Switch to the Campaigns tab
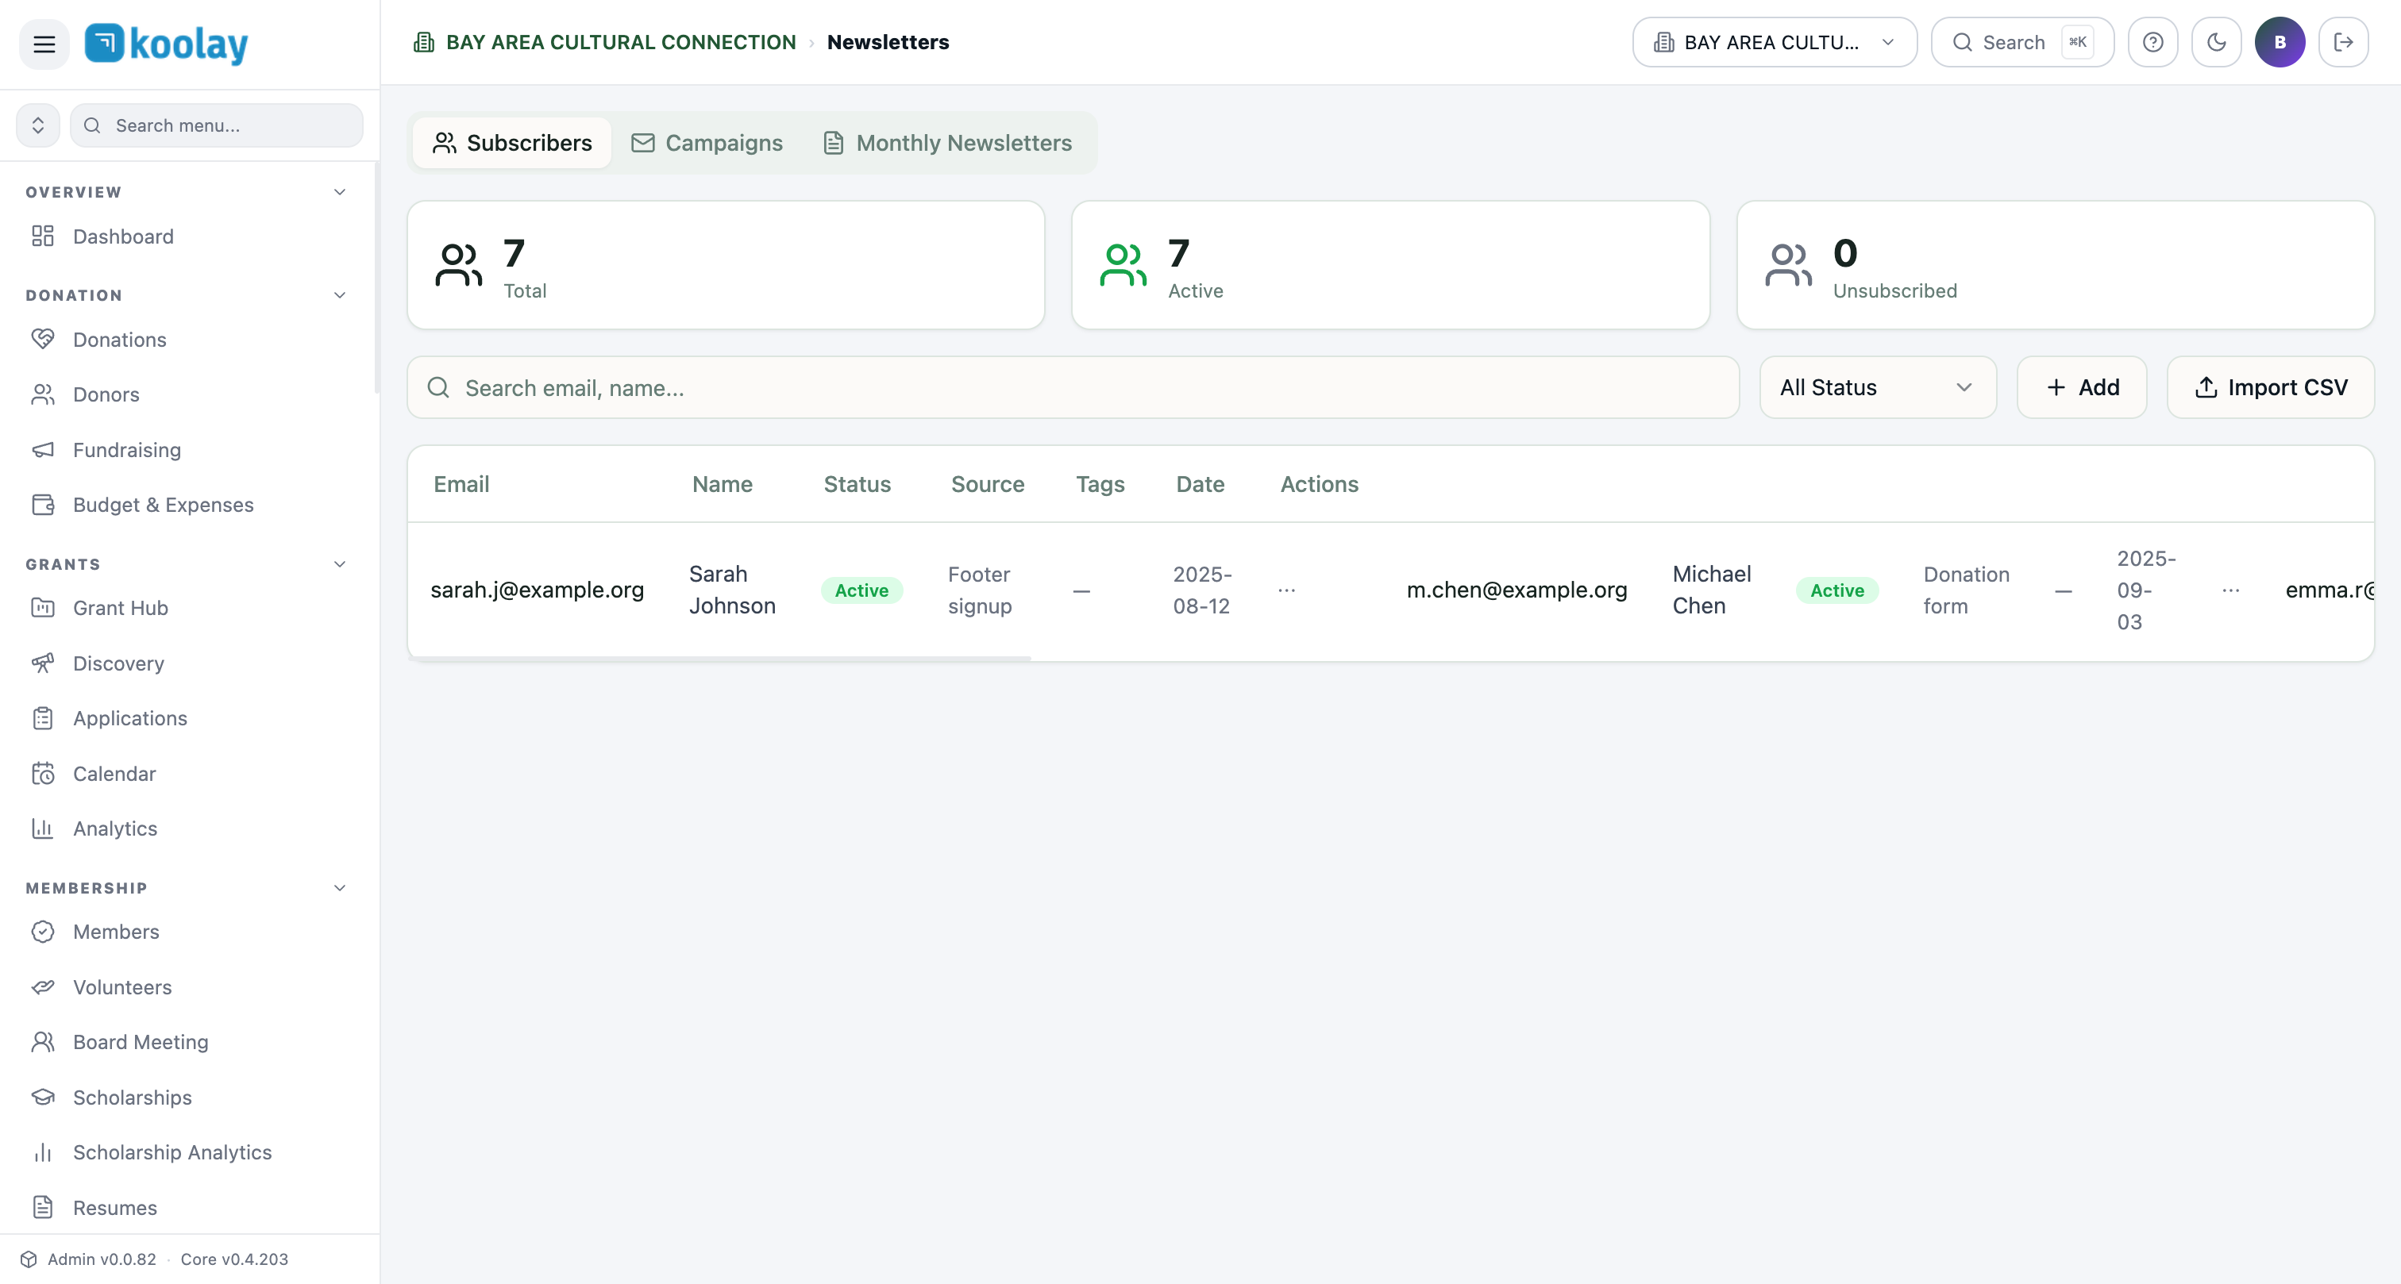The image size is (2401, 1284). tap(707, 143)
